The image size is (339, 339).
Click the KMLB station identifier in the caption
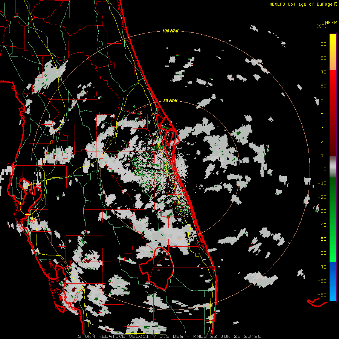tap(201, 336)
